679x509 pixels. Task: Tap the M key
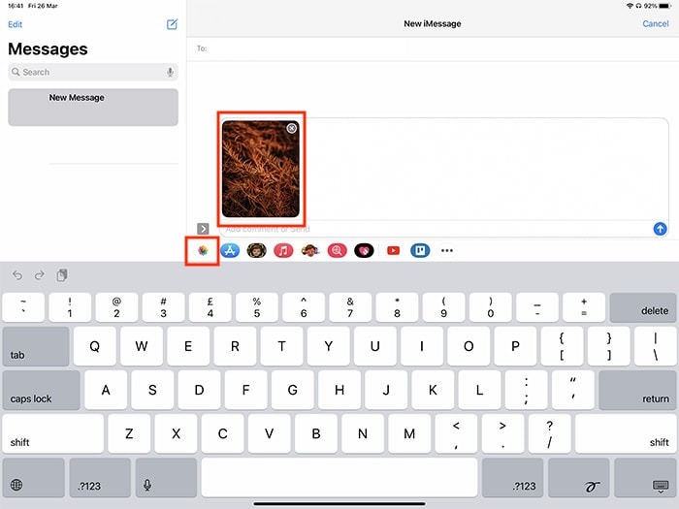[409, 433]
